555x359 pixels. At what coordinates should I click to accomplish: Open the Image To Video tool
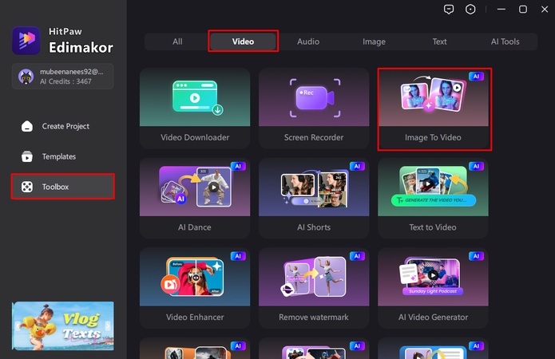click(434, 108)
